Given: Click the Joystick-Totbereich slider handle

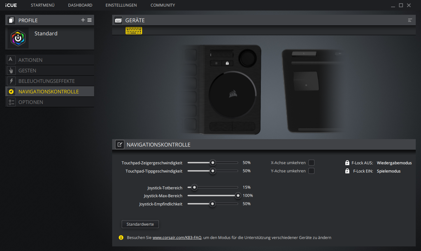Looking at the screenshot, I should tap(194, 187).
